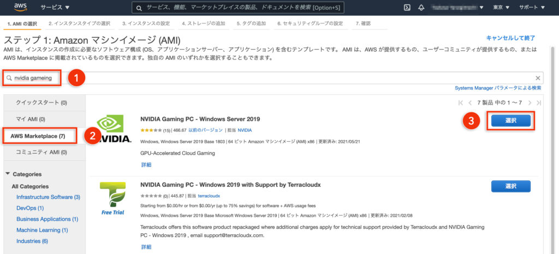Select AWS Marketplace (7) in sidebar
The height and width of the screenshot is (254, 559).
(x=45, y=136)
